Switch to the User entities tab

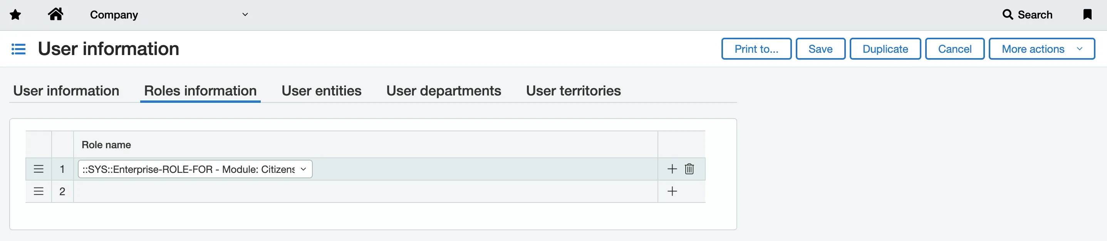322,91
